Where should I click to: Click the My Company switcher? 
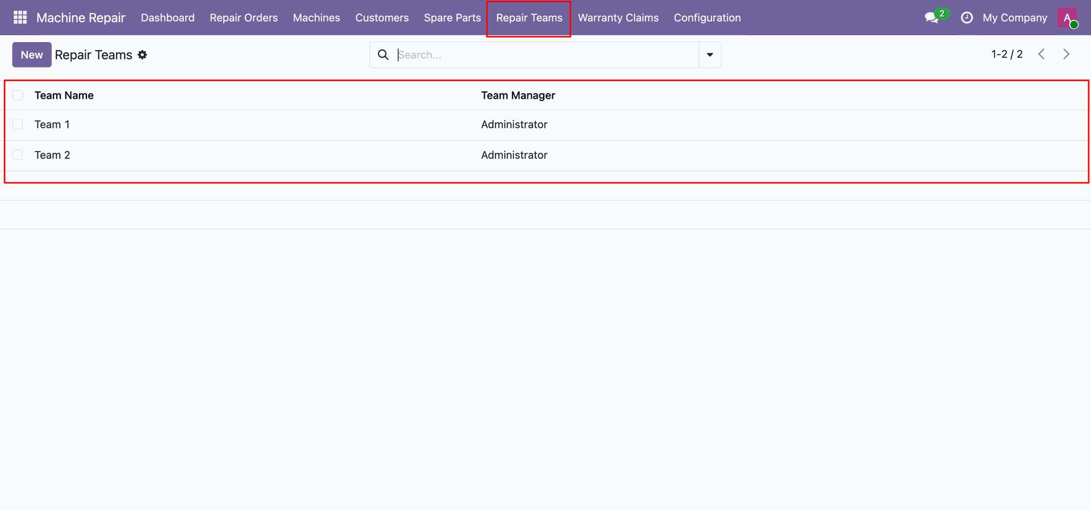[1015, 18]
